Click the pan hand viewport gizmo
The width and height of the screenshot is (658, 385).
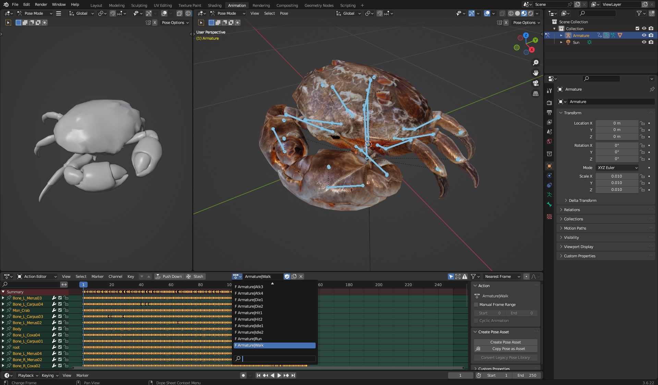click(535, 73)
